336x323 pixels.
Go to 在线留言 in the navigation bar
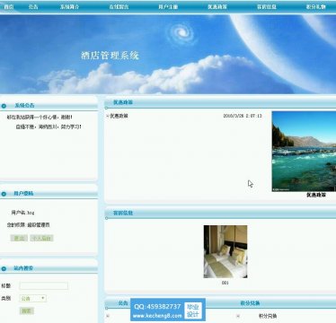click(x=119, y=6)
